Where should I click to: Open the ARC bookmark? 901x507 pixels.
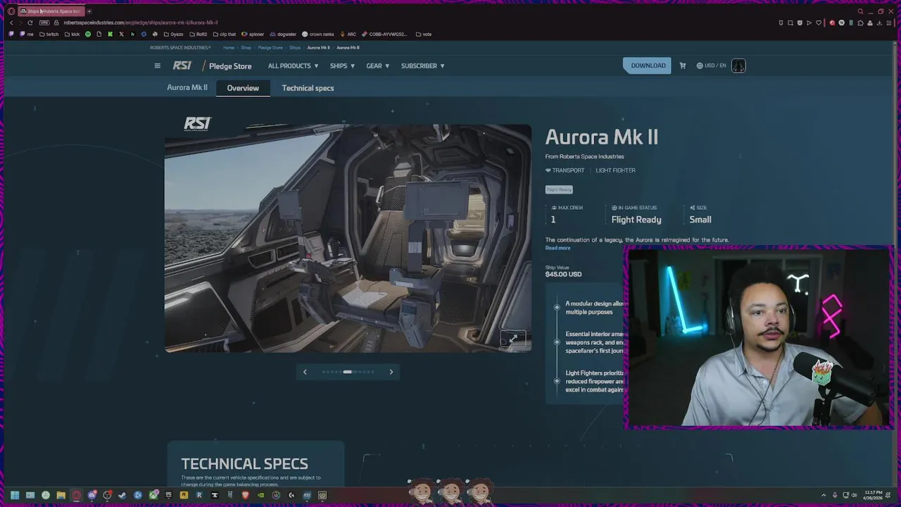click(x=348, y=34)
